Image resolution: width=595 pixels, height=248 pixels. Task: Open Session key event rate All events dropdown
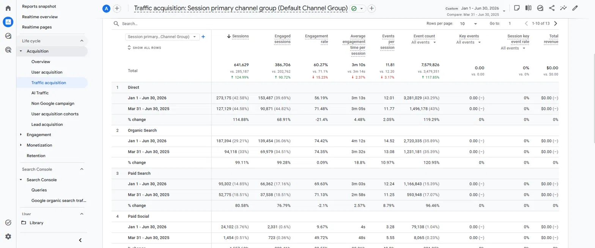pos(513,48)
